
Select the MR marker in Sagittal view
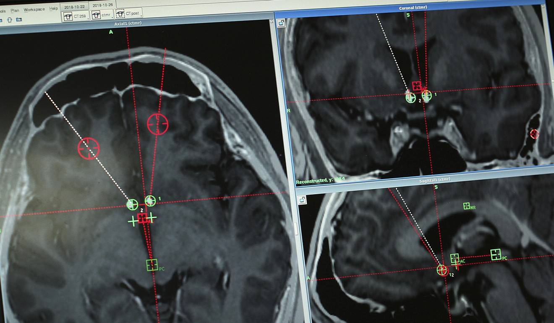click(466, 206)
